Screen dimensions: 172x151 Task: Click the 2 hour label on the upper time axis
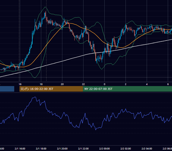126,84
